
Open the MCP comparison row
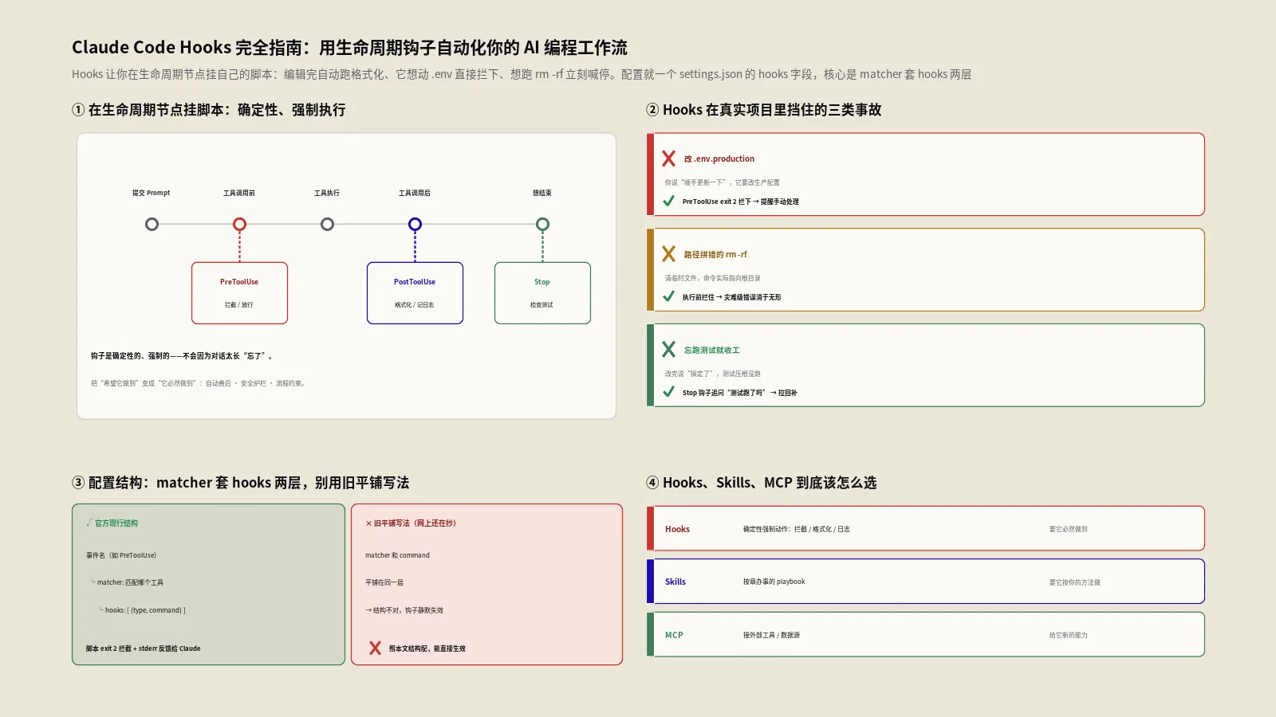click(x=925, y=635)
